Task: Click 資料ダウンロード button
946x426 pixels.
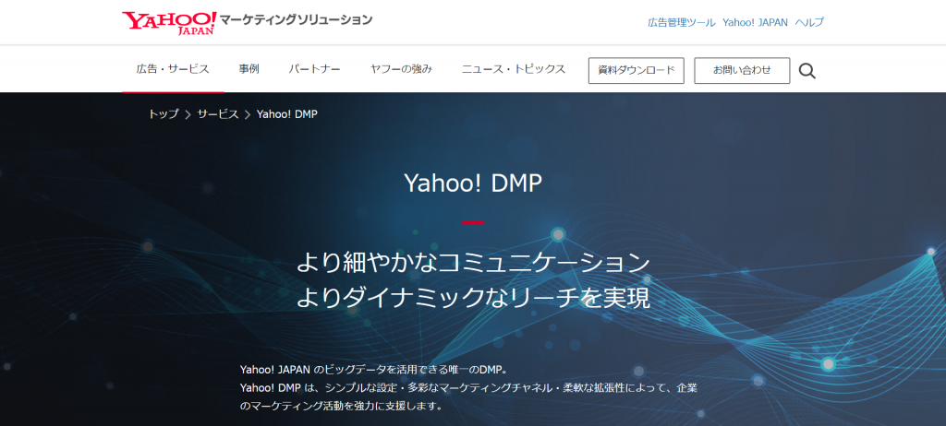Action: point(637,70)
